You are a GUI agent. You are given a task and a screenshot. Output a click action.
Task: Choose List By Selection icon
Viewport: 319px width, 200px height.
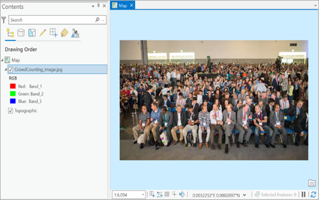tap(32, 33)
